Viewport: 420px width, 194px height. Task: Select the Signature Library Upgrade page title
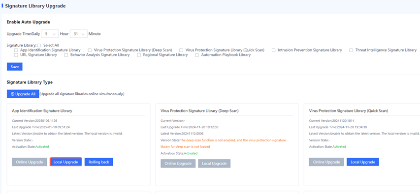[35, 6]
